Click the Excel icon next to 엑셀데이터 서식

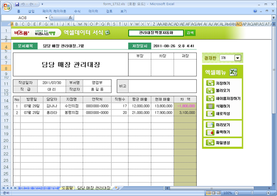108,33
